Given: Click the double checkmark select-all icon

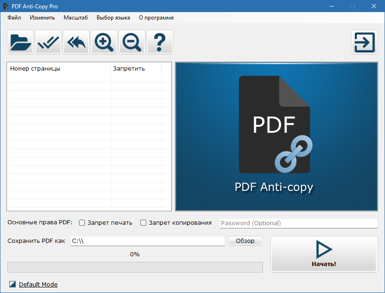Looking at the screenshot, I should click(48, 43).
